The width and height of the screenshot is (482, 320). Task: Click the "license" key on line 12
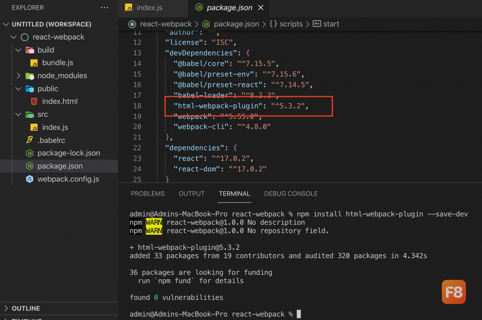point(184,42)
